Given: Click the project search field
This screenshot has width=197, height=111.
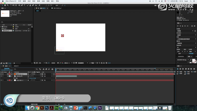Looking at the screenshot, I should tap(16, 22).
